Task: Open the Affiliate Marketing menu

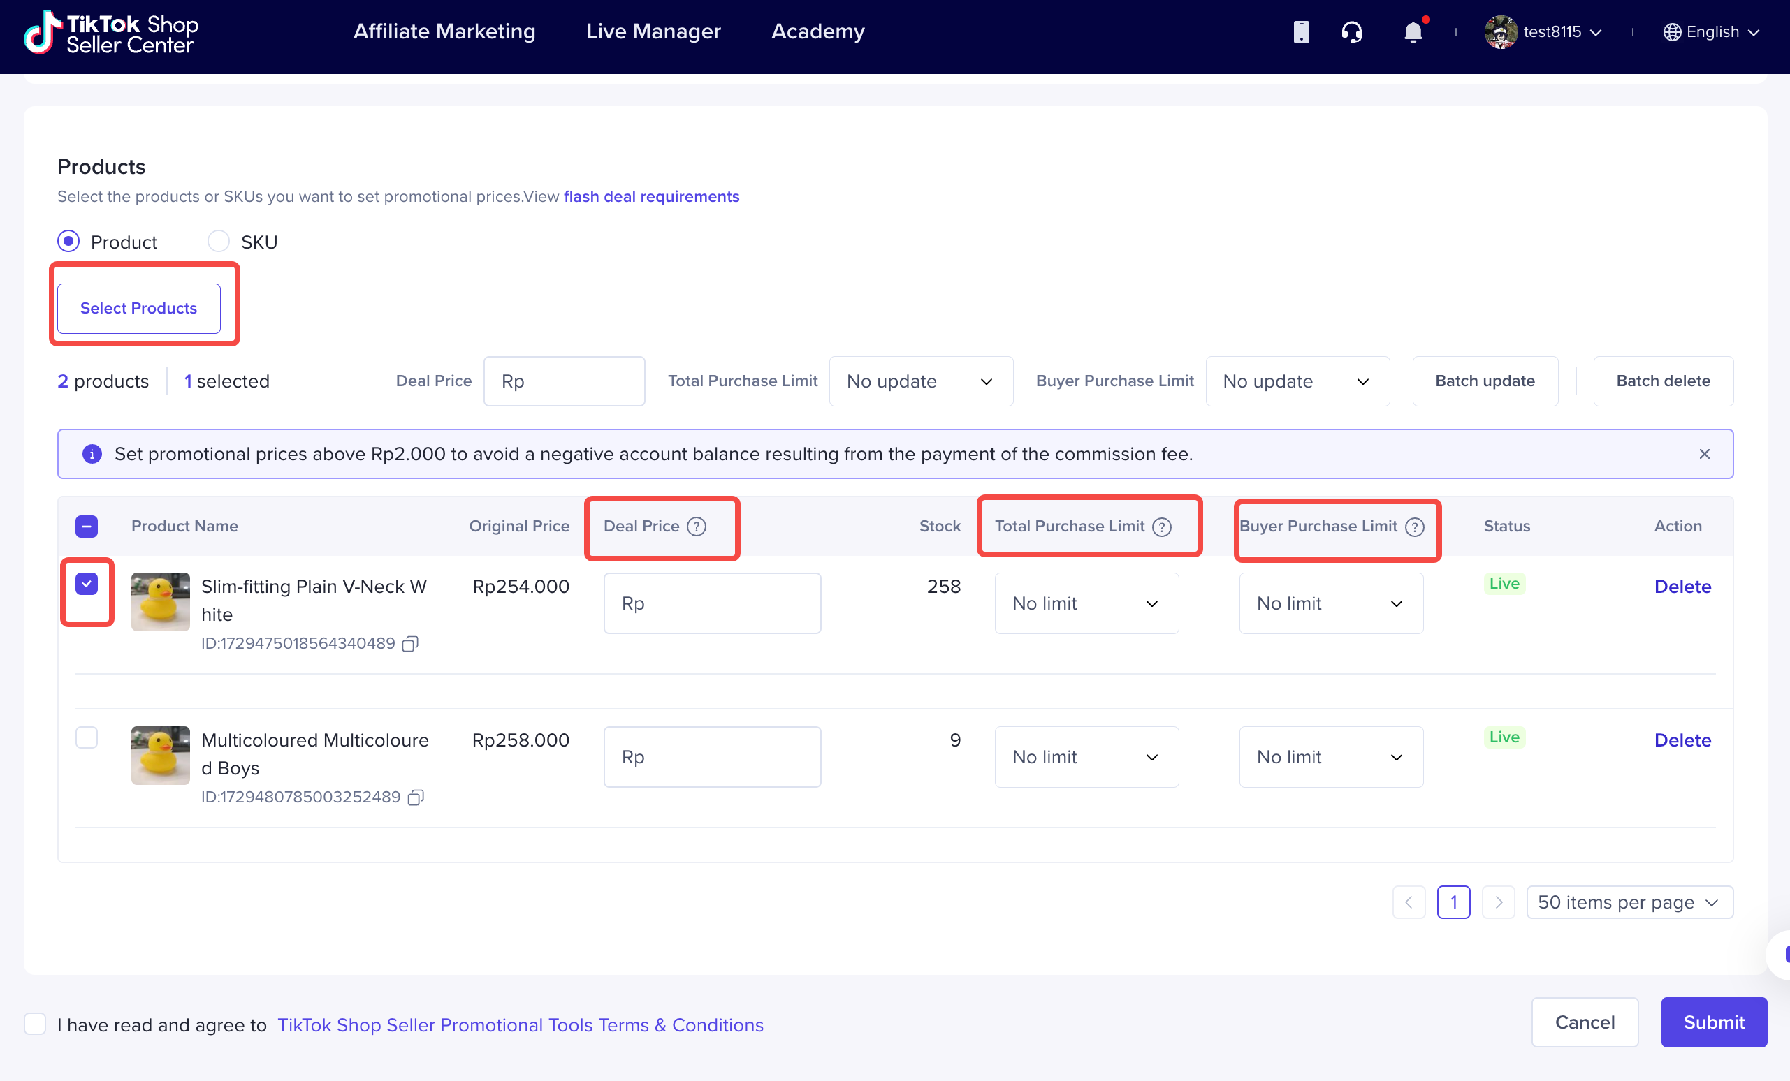Action: 444,31
